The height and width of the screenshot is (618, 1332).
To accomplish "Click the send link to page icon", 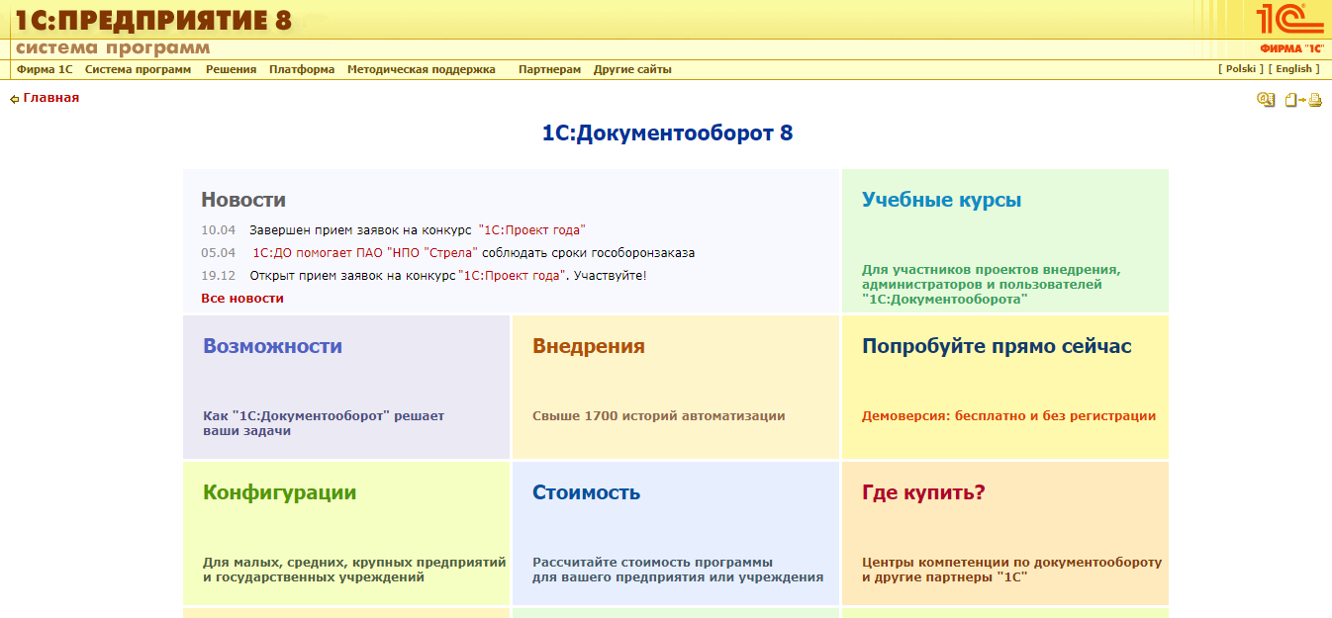I will 1291,101.
